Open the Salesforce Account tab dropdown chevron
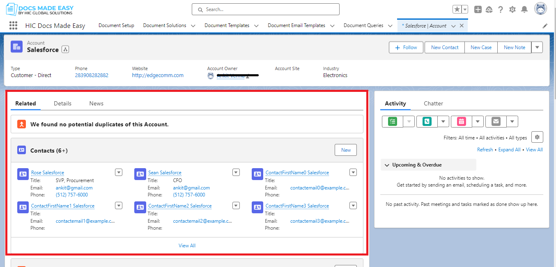The image size is (556, 267). coord(453,25)
